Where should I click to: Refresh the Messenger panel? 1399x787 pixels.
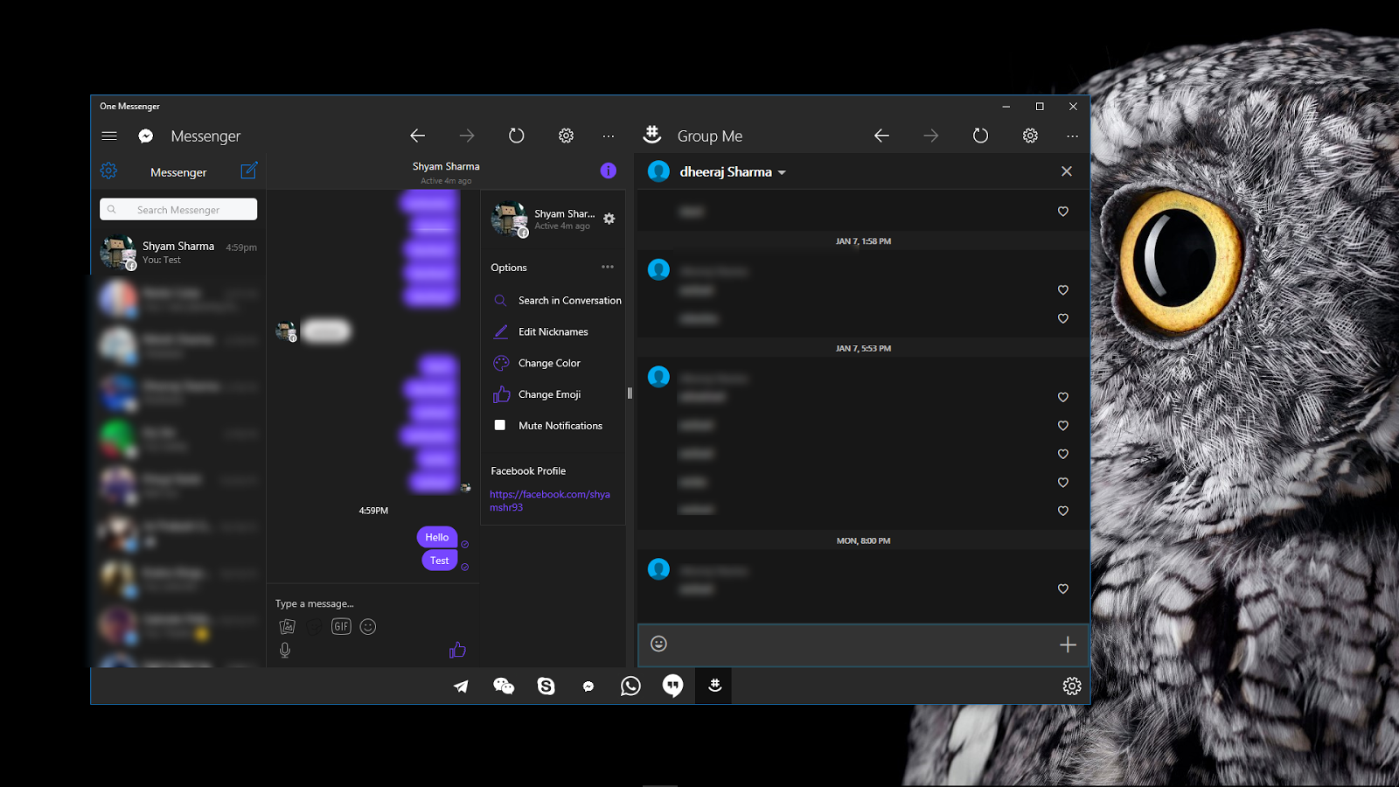click(x=517, y=136)
